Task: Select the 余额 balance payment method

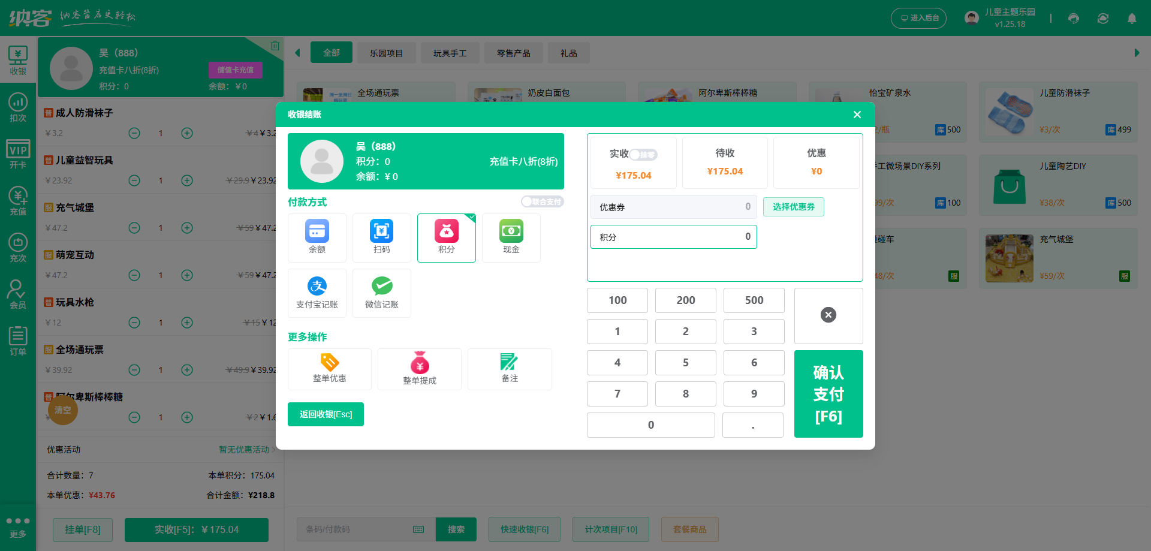Action: (317, 237)
